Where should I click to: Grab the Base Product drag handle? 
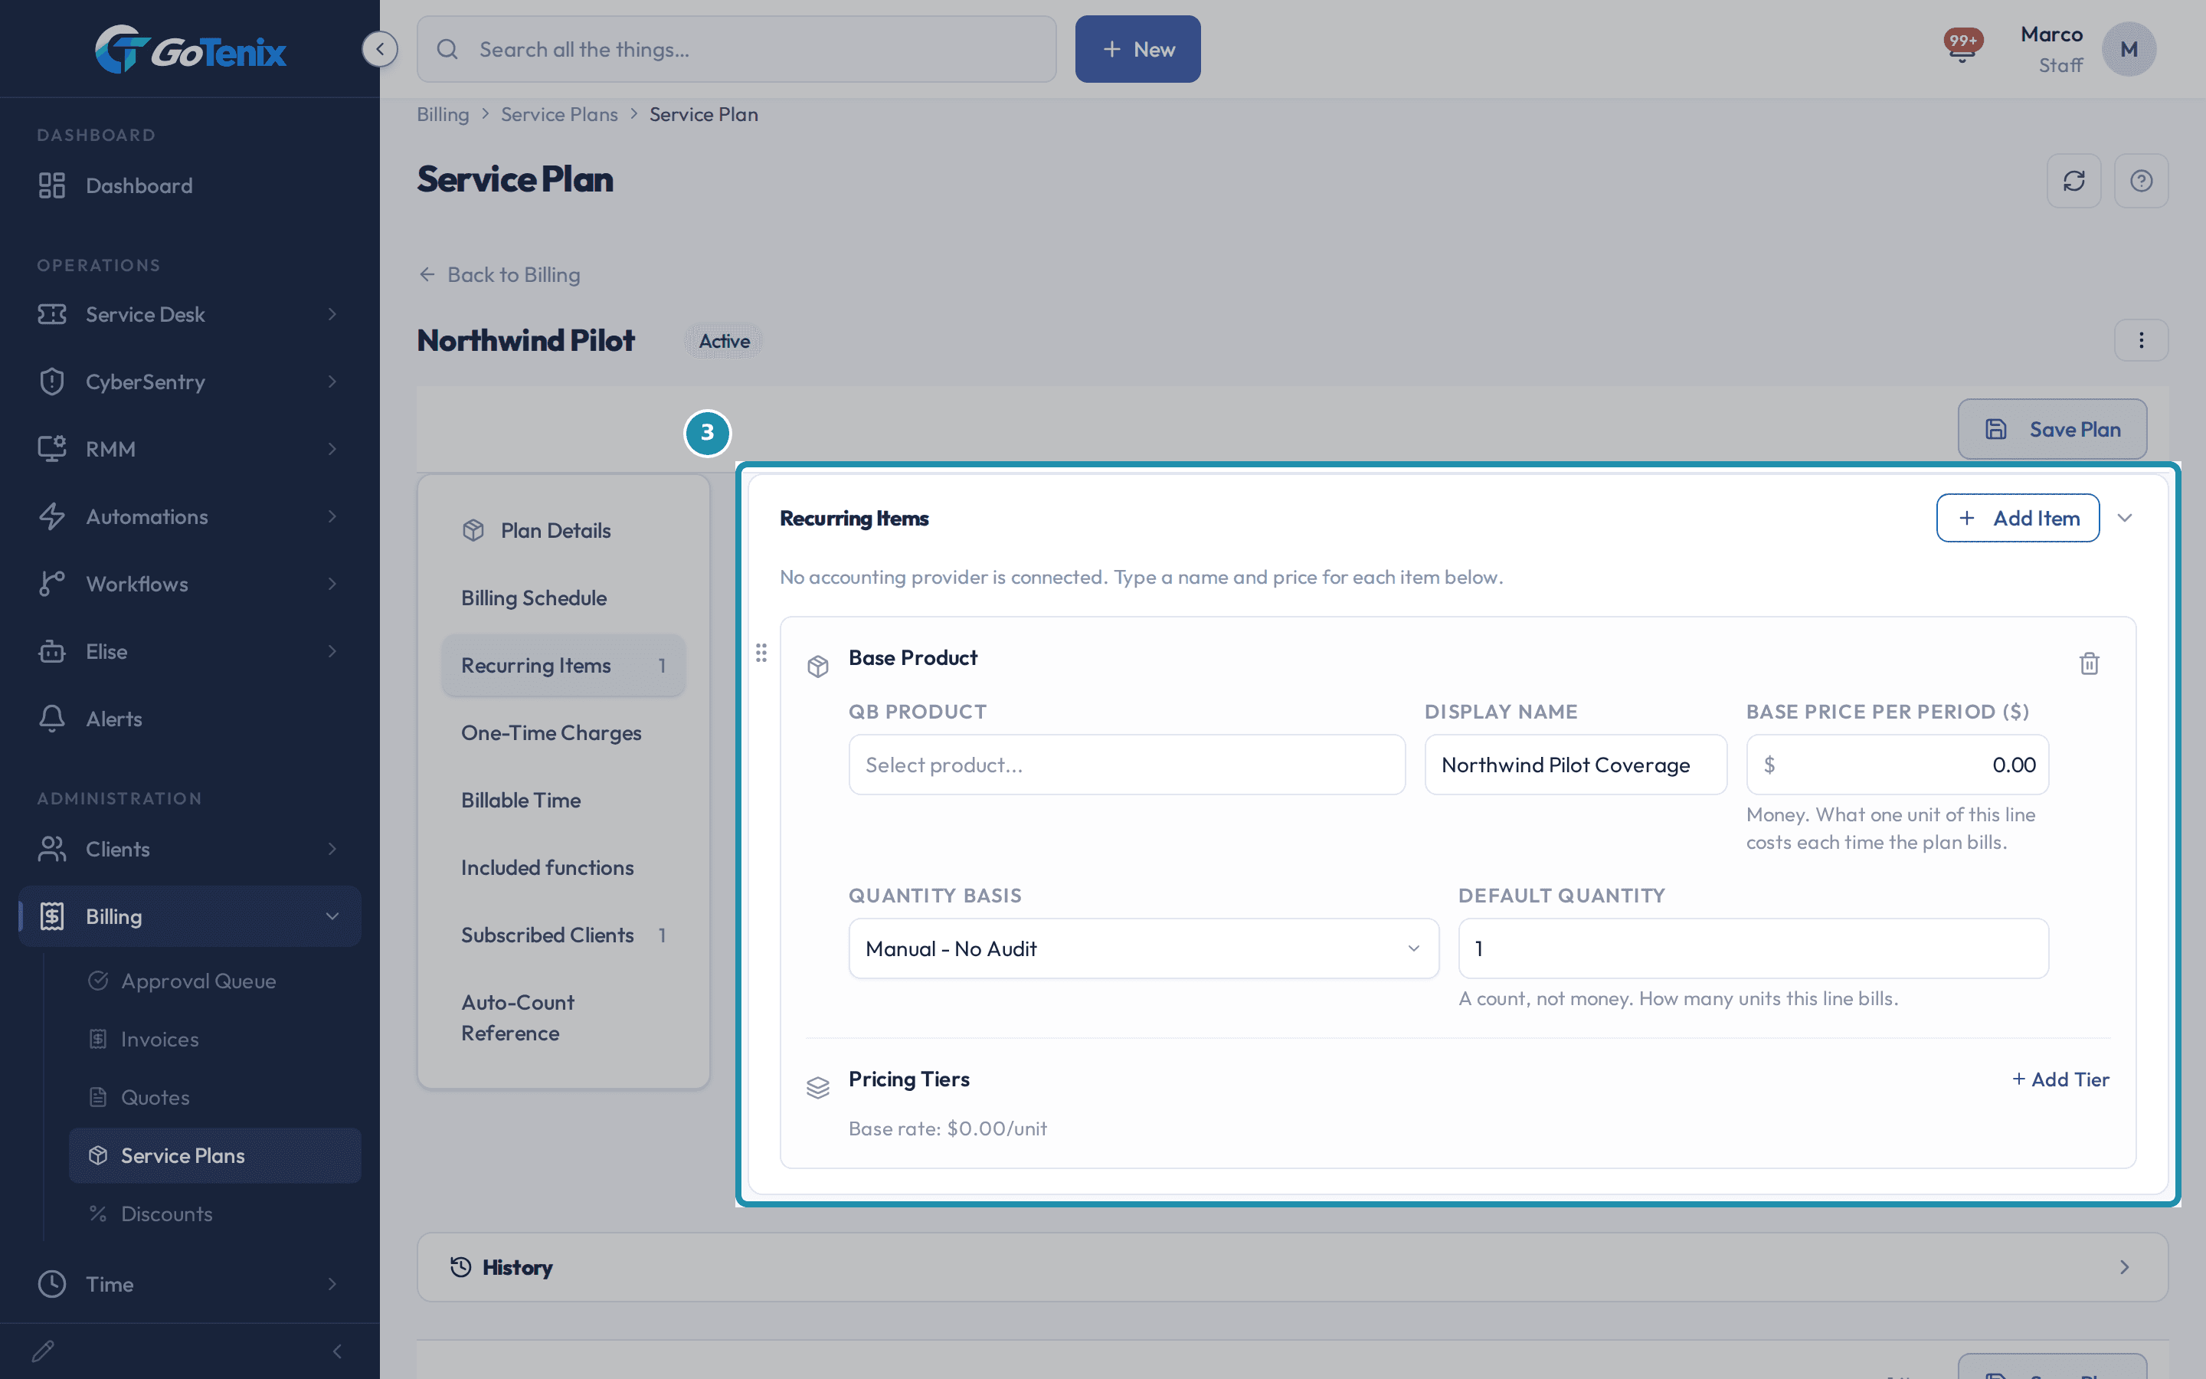coord(761,653)
